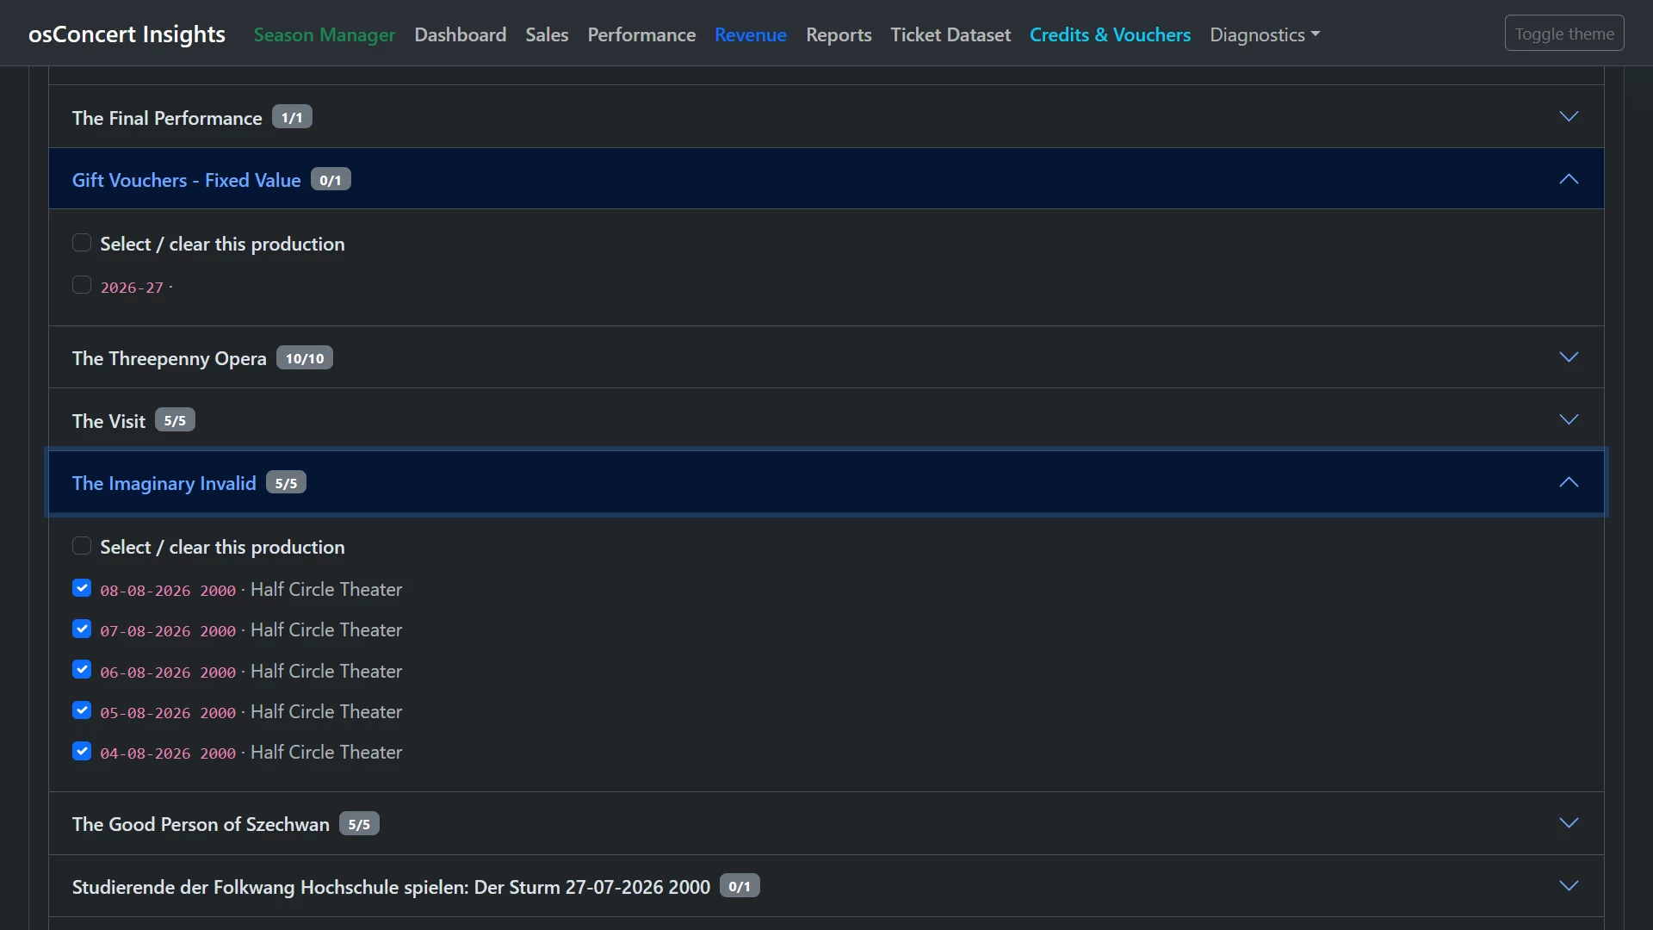Viewport: 1653px width, 930px height.
Task: Click the 1/1 badge on The Final Performance
Action: pos(292,117)
